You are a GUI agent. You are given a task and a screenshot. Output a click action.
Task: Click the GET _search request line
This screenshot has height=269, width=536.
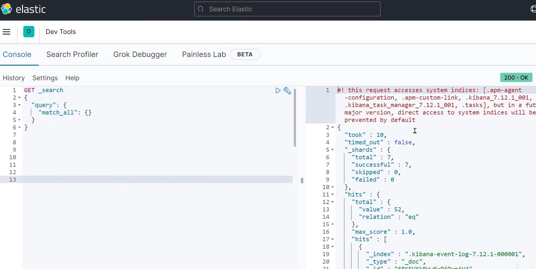[44, 90]
